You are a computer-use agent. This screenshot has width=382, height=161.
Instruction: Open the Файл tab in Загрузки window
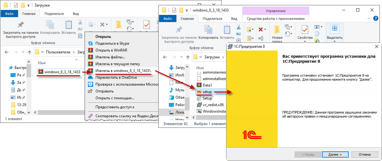pyautogui.click(x=9, y=14)
